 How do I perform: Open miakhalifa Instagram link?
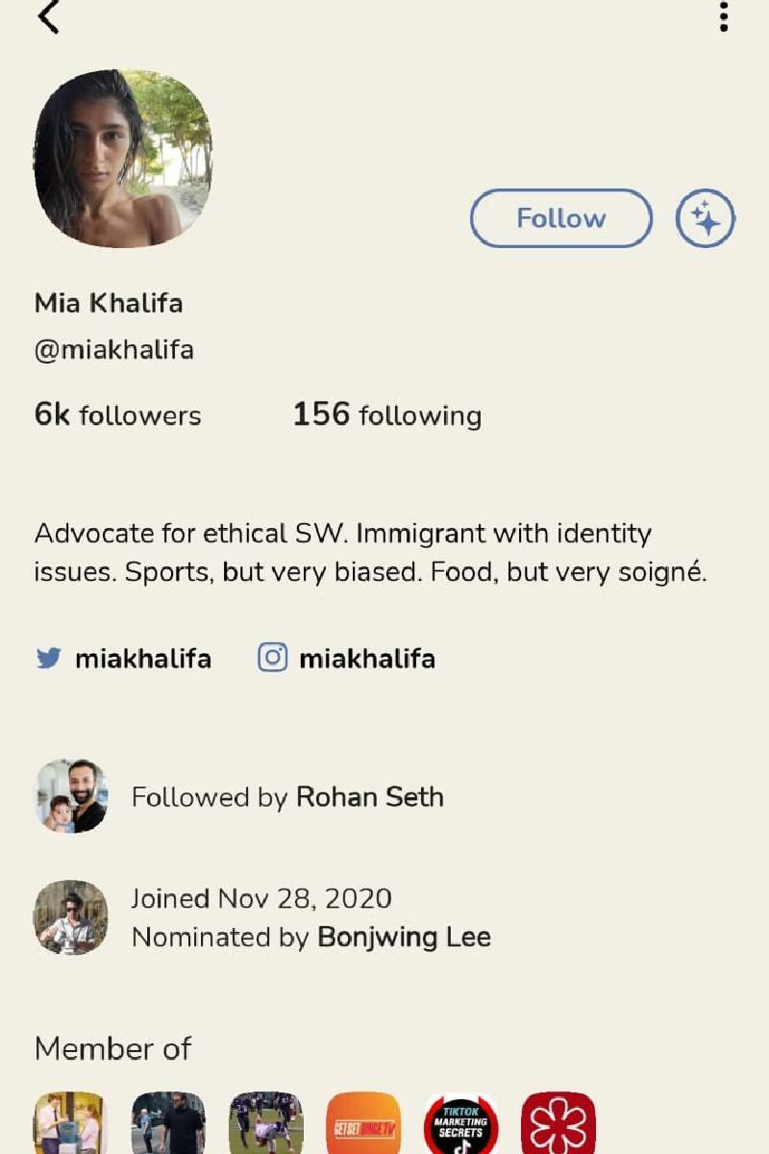367,659
